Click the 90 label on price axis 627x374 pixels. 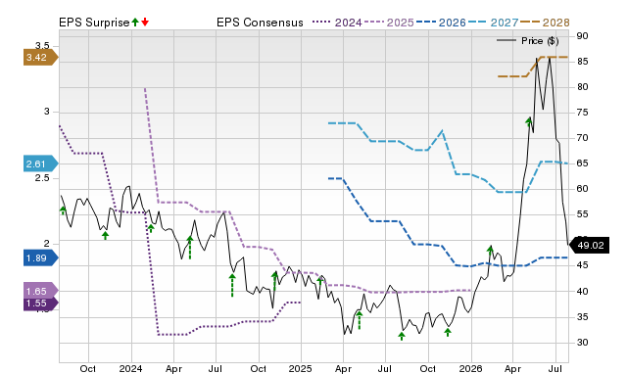click(x=582, y=36)
